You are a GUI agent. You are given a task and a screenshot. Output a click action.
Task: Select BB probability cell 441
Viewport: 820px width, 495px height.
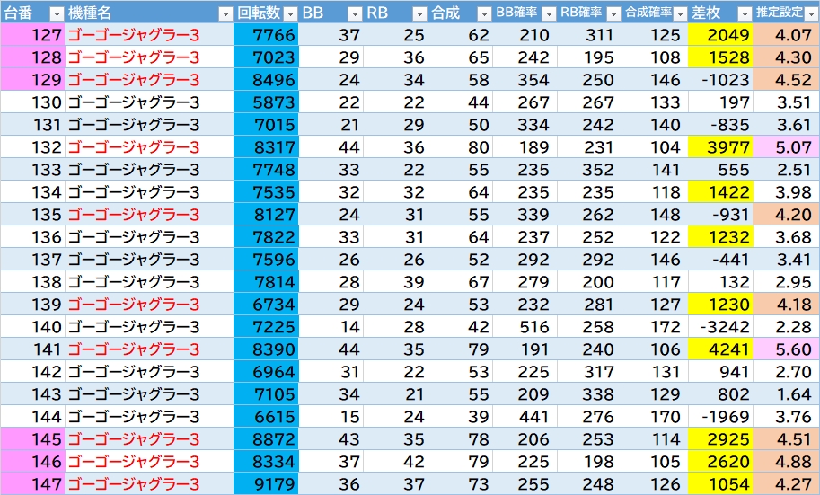point(525,417)
